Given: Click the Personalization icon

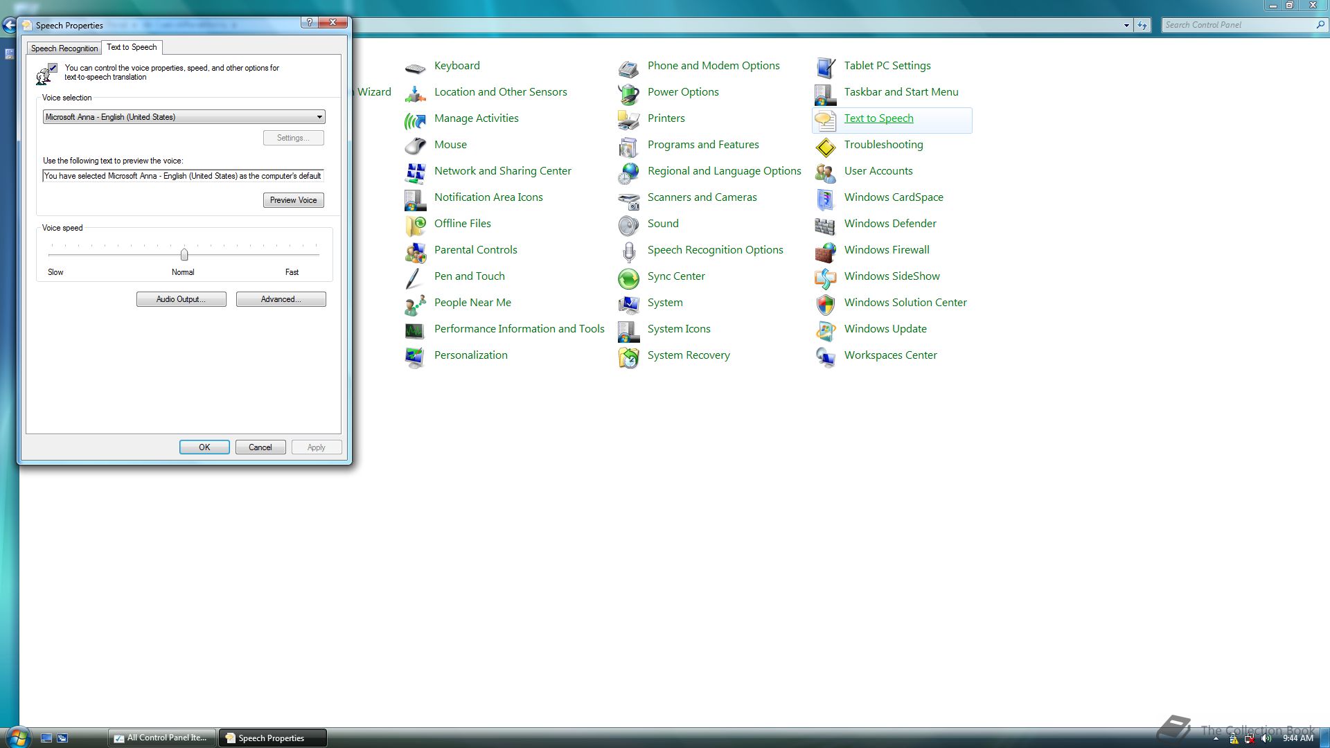Looking at the screenshot, I should click(x=415, y=357).
